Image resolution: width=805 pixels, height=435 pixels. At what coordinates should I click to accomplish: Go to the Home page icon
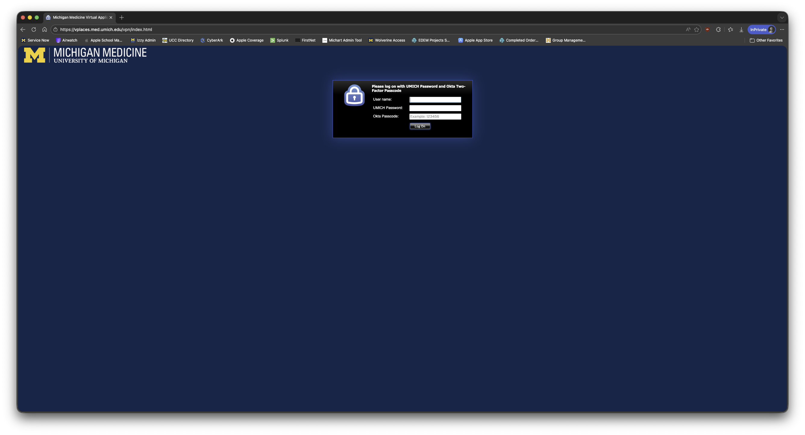[44, 30]
